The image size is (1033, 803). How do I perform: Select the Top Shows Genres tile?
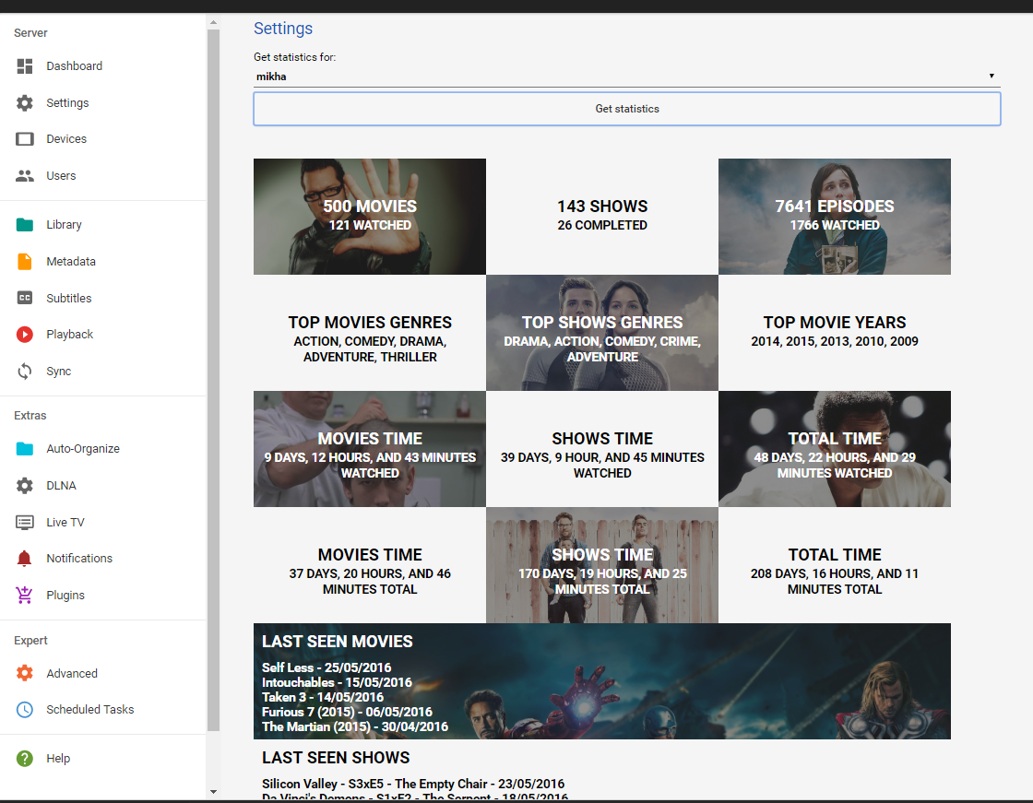(602, 333)
